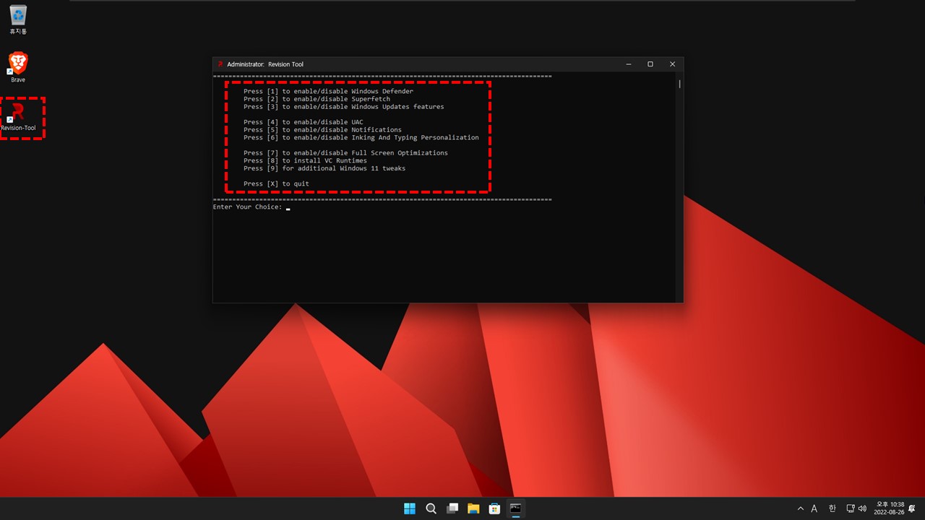Screen dimensions: 925x520
Task: Click the 'enable/disable UAC' option line
Action: [304, 122]
